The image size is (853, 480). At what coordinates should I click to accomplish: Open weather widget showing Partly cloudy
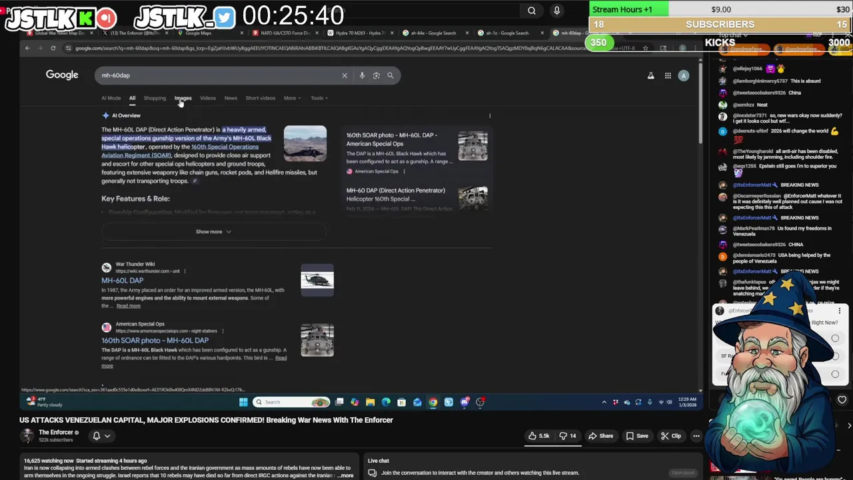click(x=44, y=402)
